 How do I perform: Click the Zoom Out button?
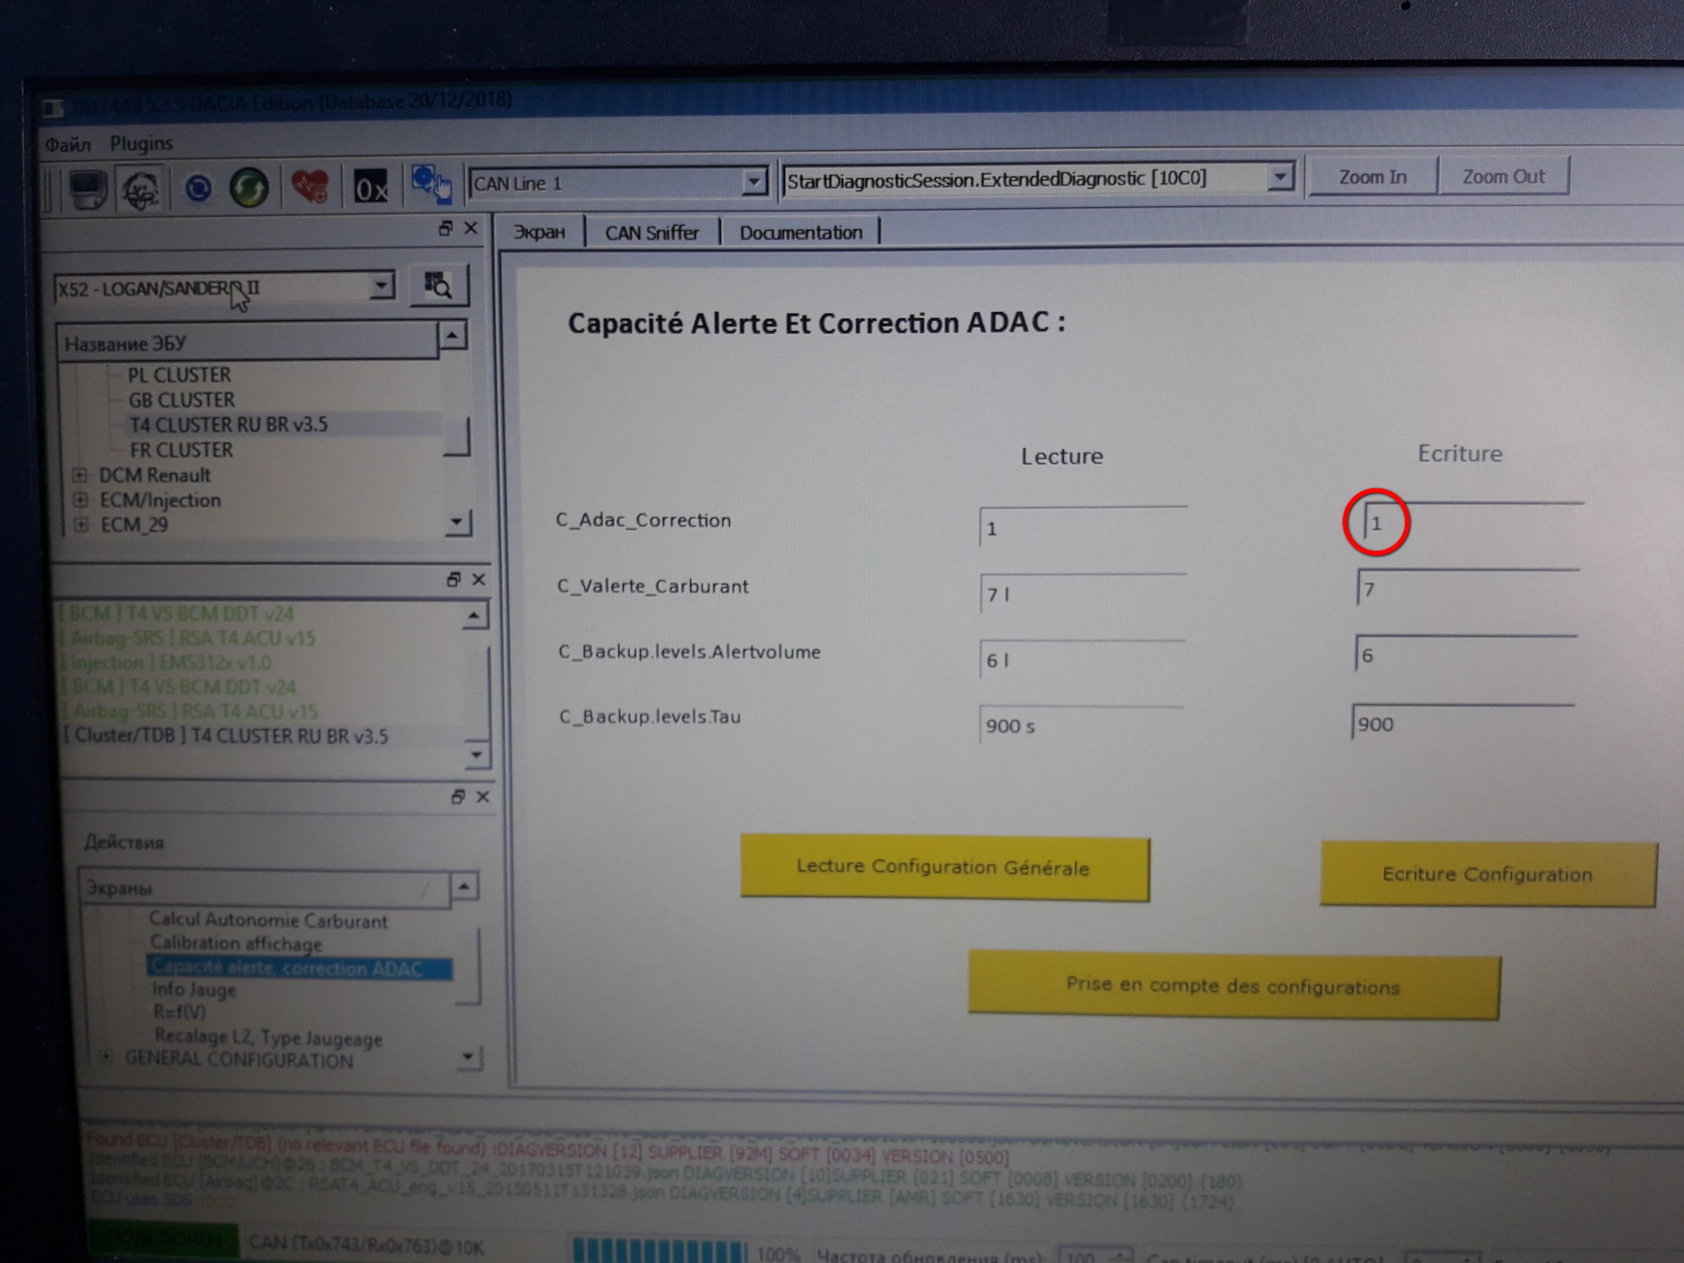tap(1503, 176)
